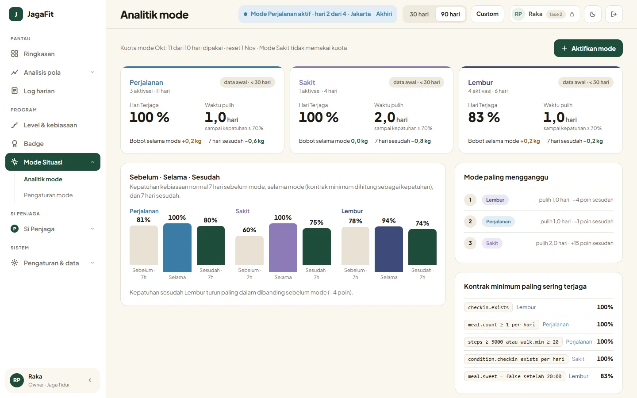Click the Lembur tag in the ranking list
The image size is (637, 398).
point(495,200)
